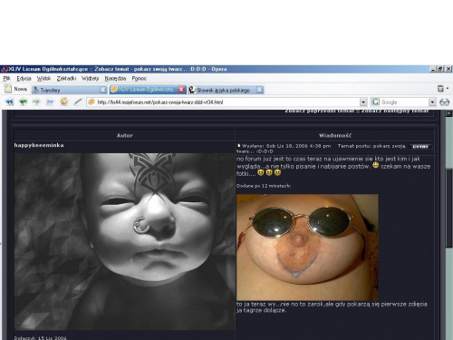Close the Słownik języka polskiego tab
453x340 pixels.
[x=259, y=90]
